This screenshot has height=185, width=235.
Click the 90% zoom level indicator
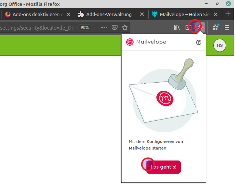(85, 27)
